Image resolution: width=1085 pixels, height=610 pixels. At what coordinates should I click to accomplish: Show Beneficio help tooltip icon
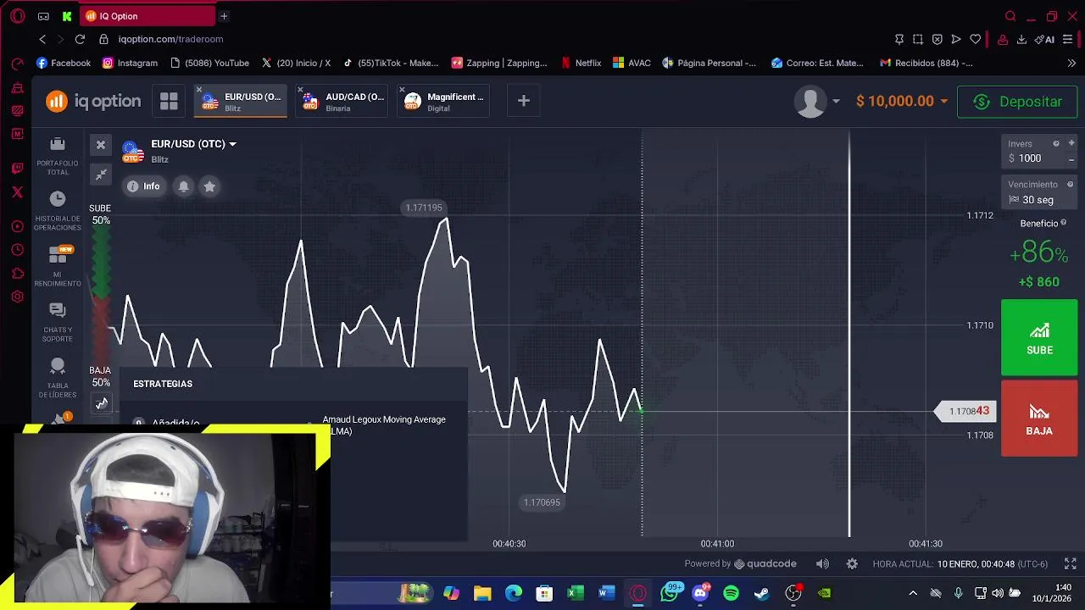[1064, 223]
